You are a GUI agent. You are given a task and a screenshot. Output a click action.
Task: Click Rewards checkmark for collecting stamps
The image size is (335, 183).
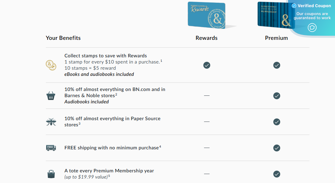pos(207,65)
